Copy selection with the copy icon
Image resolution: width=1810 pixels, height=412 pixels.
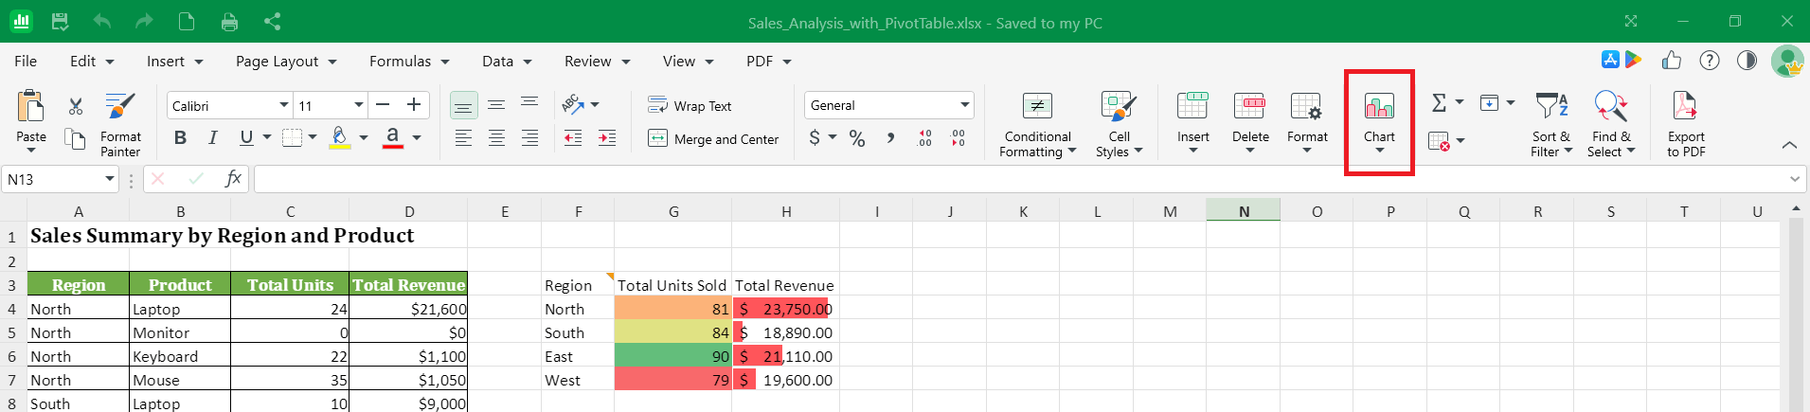click(x=75, y=139)
